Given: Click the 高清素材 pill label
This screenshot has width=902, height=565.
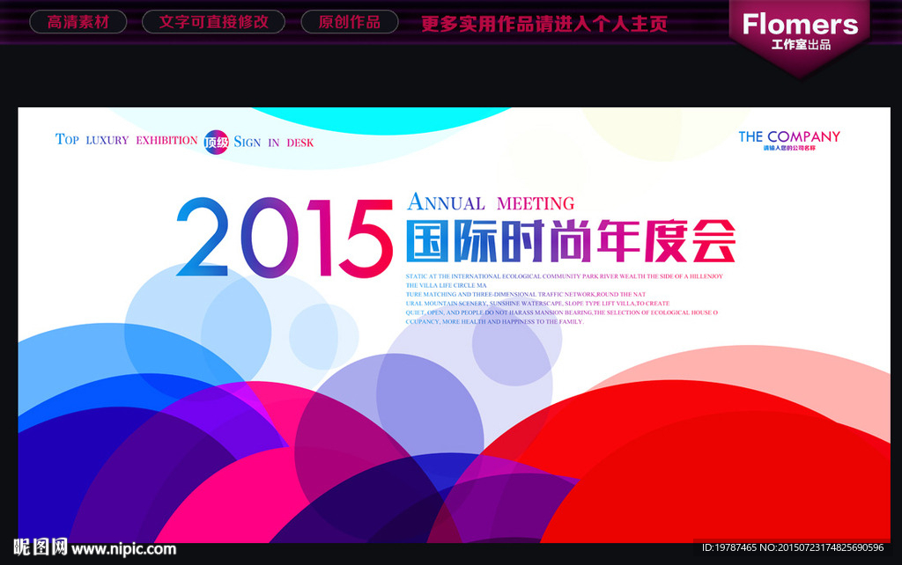Looking at the screenshot, I should click(78, 22).
